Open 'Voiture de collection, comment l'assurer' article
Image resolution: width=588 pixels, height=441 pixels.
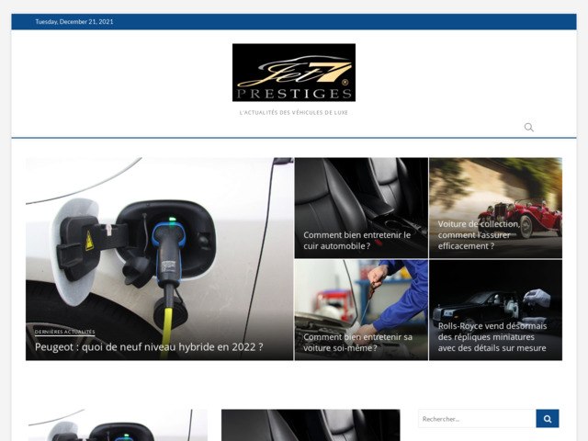click(479, 234)
